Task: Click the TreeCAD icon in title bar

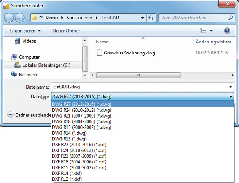Action: coord(6,6)
